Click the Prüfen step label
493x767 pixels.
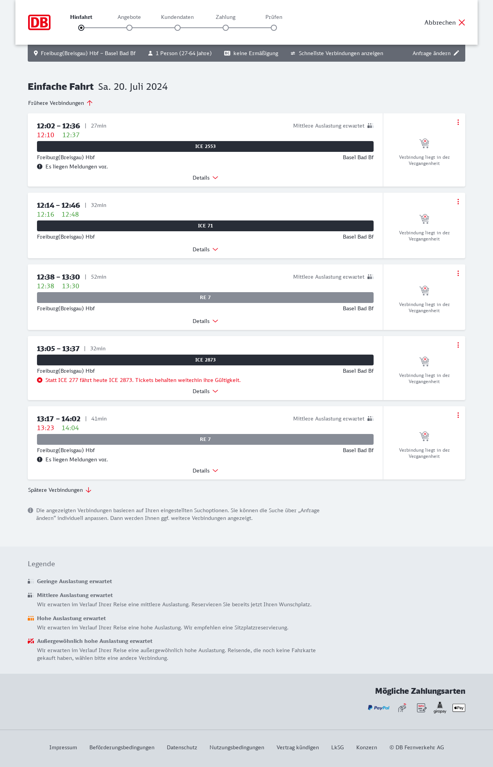click(x=274, y=17)
